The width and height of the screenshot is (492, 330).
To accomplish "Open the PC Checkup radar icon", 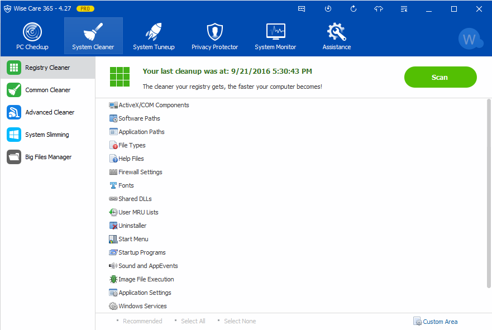I will tap(32, 32).
